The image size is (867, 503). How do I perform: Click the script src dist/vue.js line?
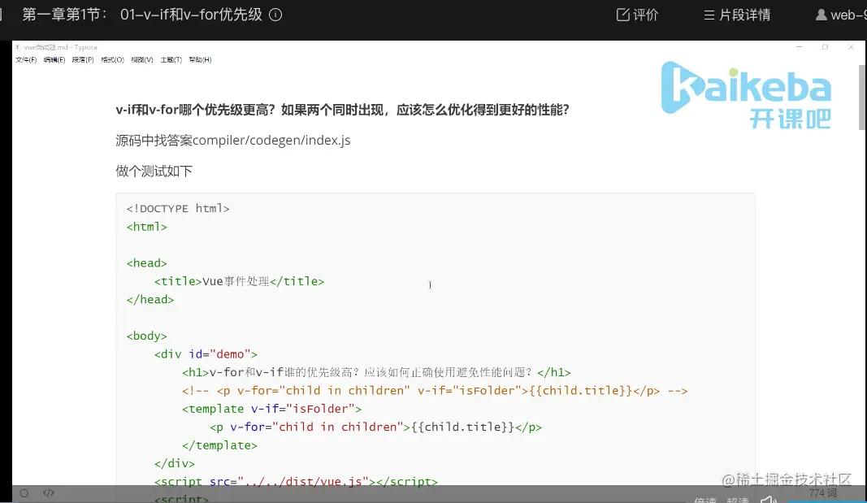(x=296, y=481)
